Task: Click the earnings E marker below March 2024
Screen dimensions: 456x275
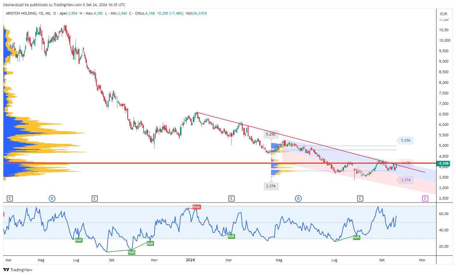Action: coord(231,198)
